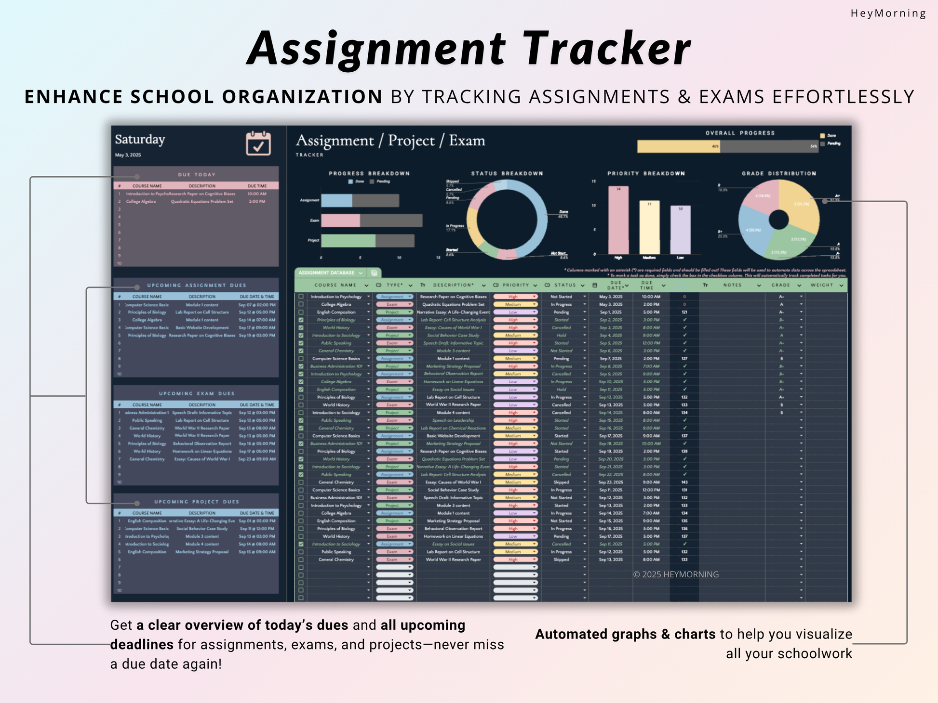Click the High bar in Priority Breakdown chart
Viewport: 938px width, 703px height.
pos(618,220)
